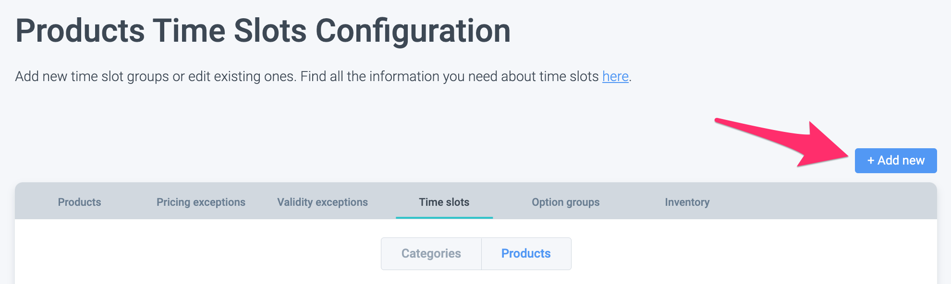
Task: Follow the 'here' time slots info link
Action: (615, 77)
